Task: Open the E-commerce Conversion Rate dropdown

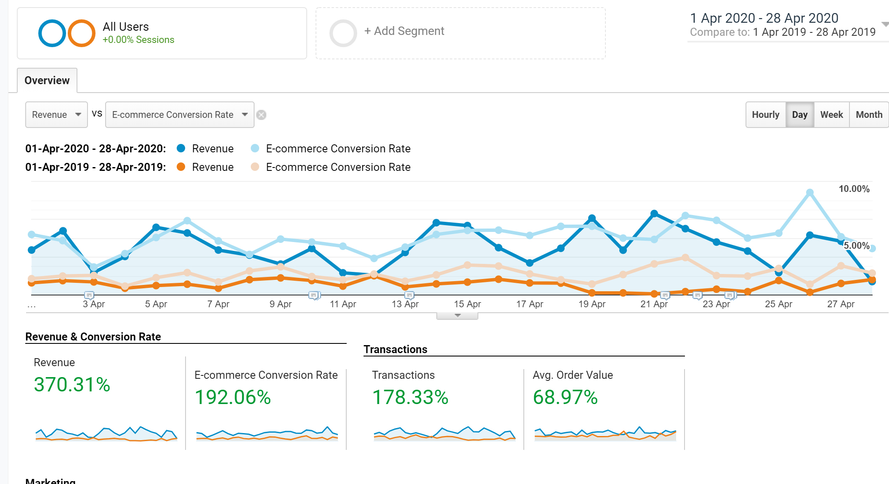Action: click(x=180, y=114)
